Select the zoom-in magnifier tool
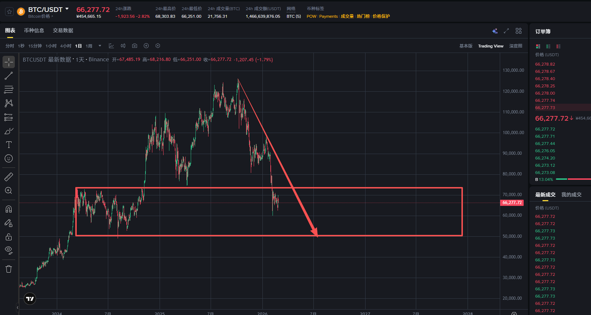Viewport: 591px width, 315px height. coord(8,190)
